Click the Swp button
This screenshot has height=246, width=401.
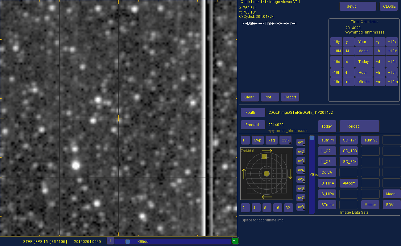(x=258, y=140)
